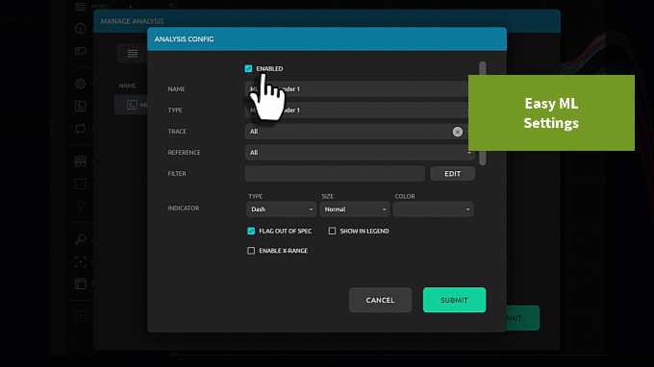Select the dashed selection box icon
This screenshot has height=367, width=654.
[x=81, y=183]
